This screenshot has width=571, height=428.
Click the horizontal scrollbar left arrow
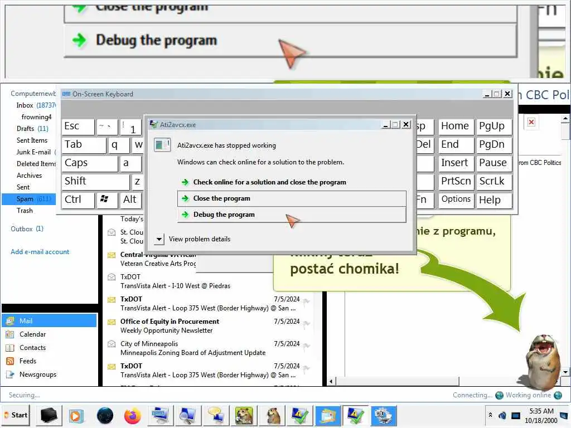(331, 381)
